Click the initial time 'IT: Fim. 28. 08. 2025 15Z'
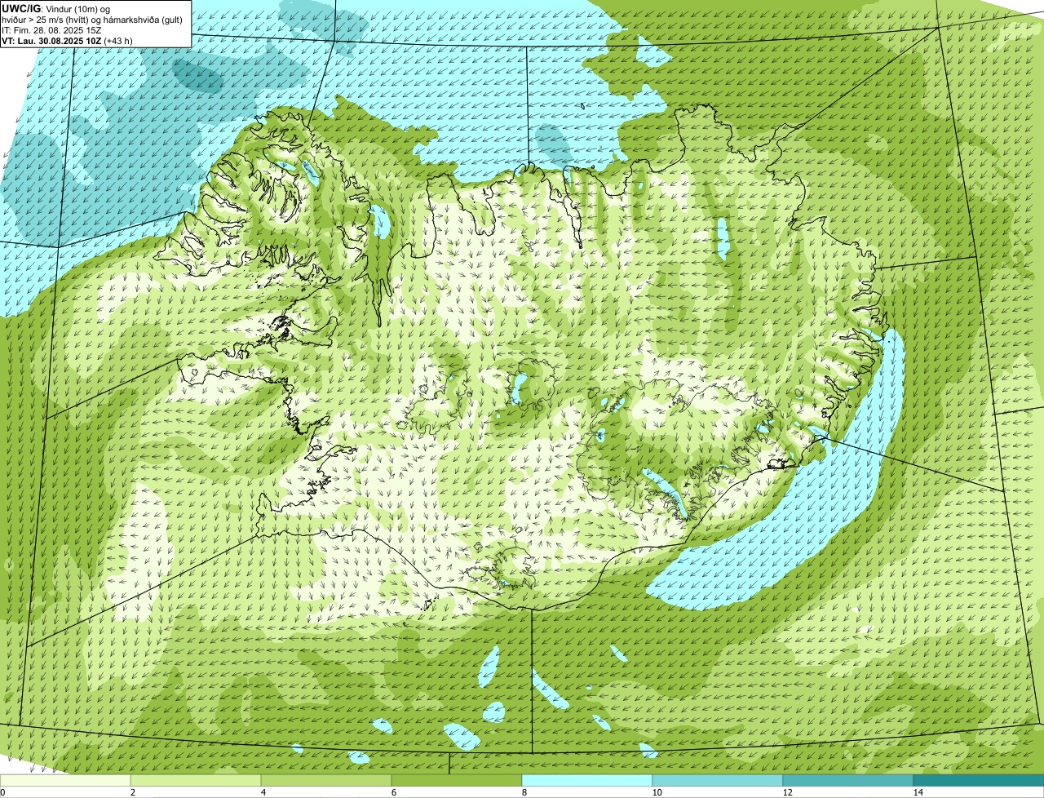This screenshot has width=1044, height=798. click(52, 29)
